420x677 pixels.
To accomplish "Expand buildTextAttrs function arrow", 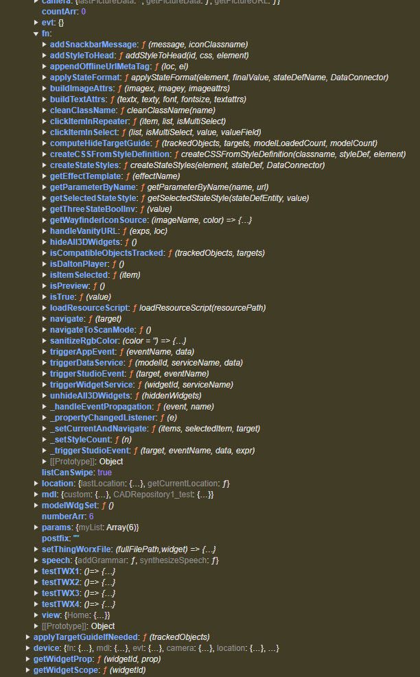I will tap(45, 99).
